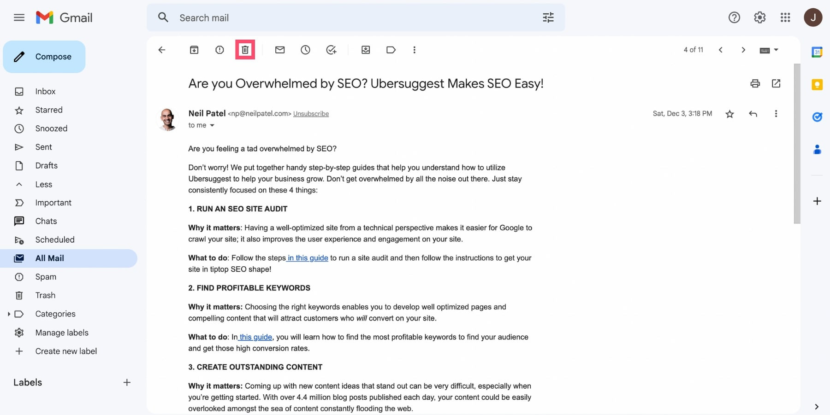830x415 pixels.
Task: Open Google apps grid
Action: (785, 18)
